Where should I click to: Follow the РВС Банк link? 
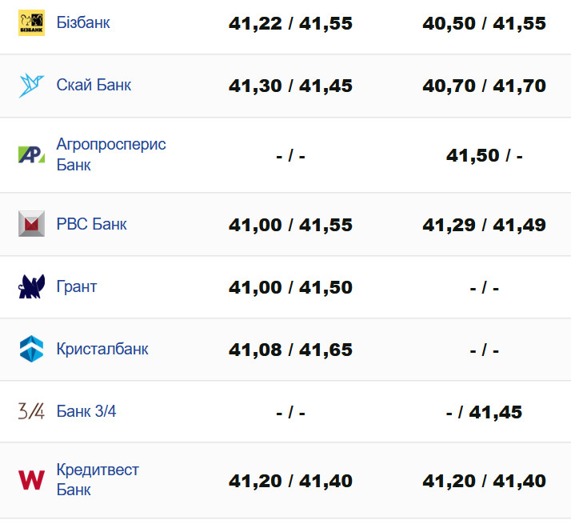pyautogui.click(x=91, y=224)
